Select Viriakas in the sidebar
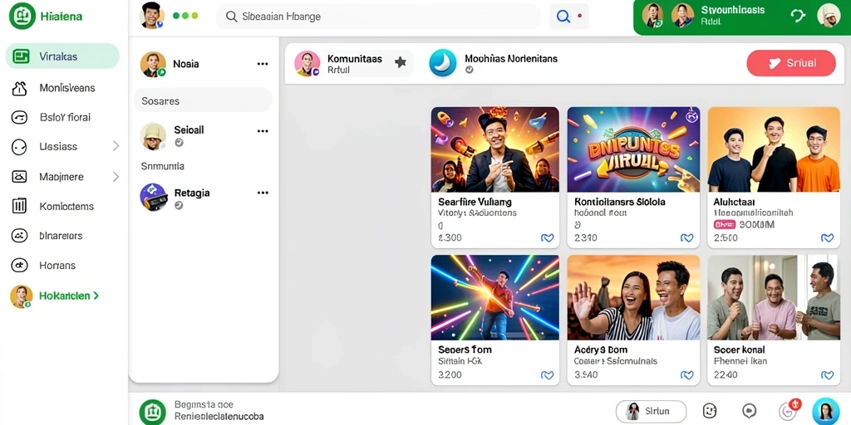 (x=62, y=56)
